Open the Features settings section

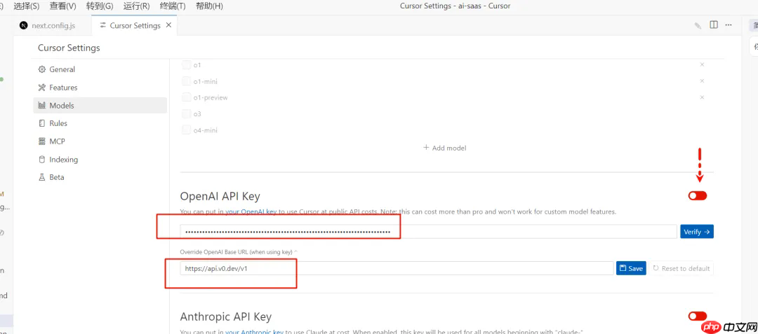(63, 88)
